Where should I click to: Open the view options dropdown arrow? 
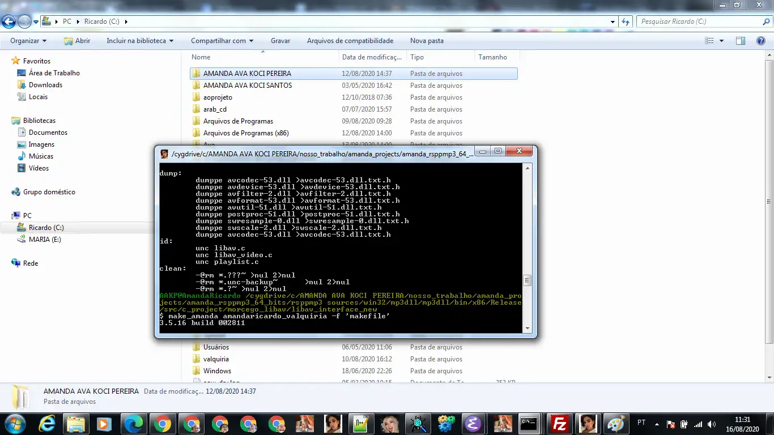721,41
